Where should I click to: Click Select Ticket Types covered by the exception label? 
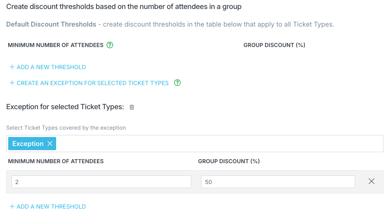[66, 128]
